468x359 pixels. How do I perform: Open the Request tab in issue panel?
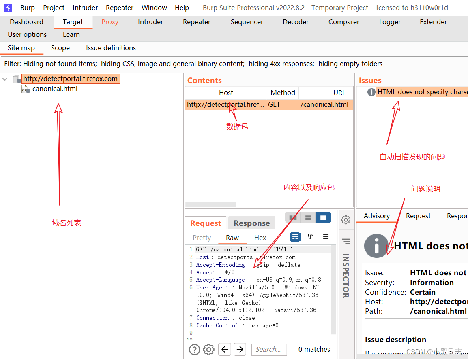pyautogui.click(x=418, y=216)
